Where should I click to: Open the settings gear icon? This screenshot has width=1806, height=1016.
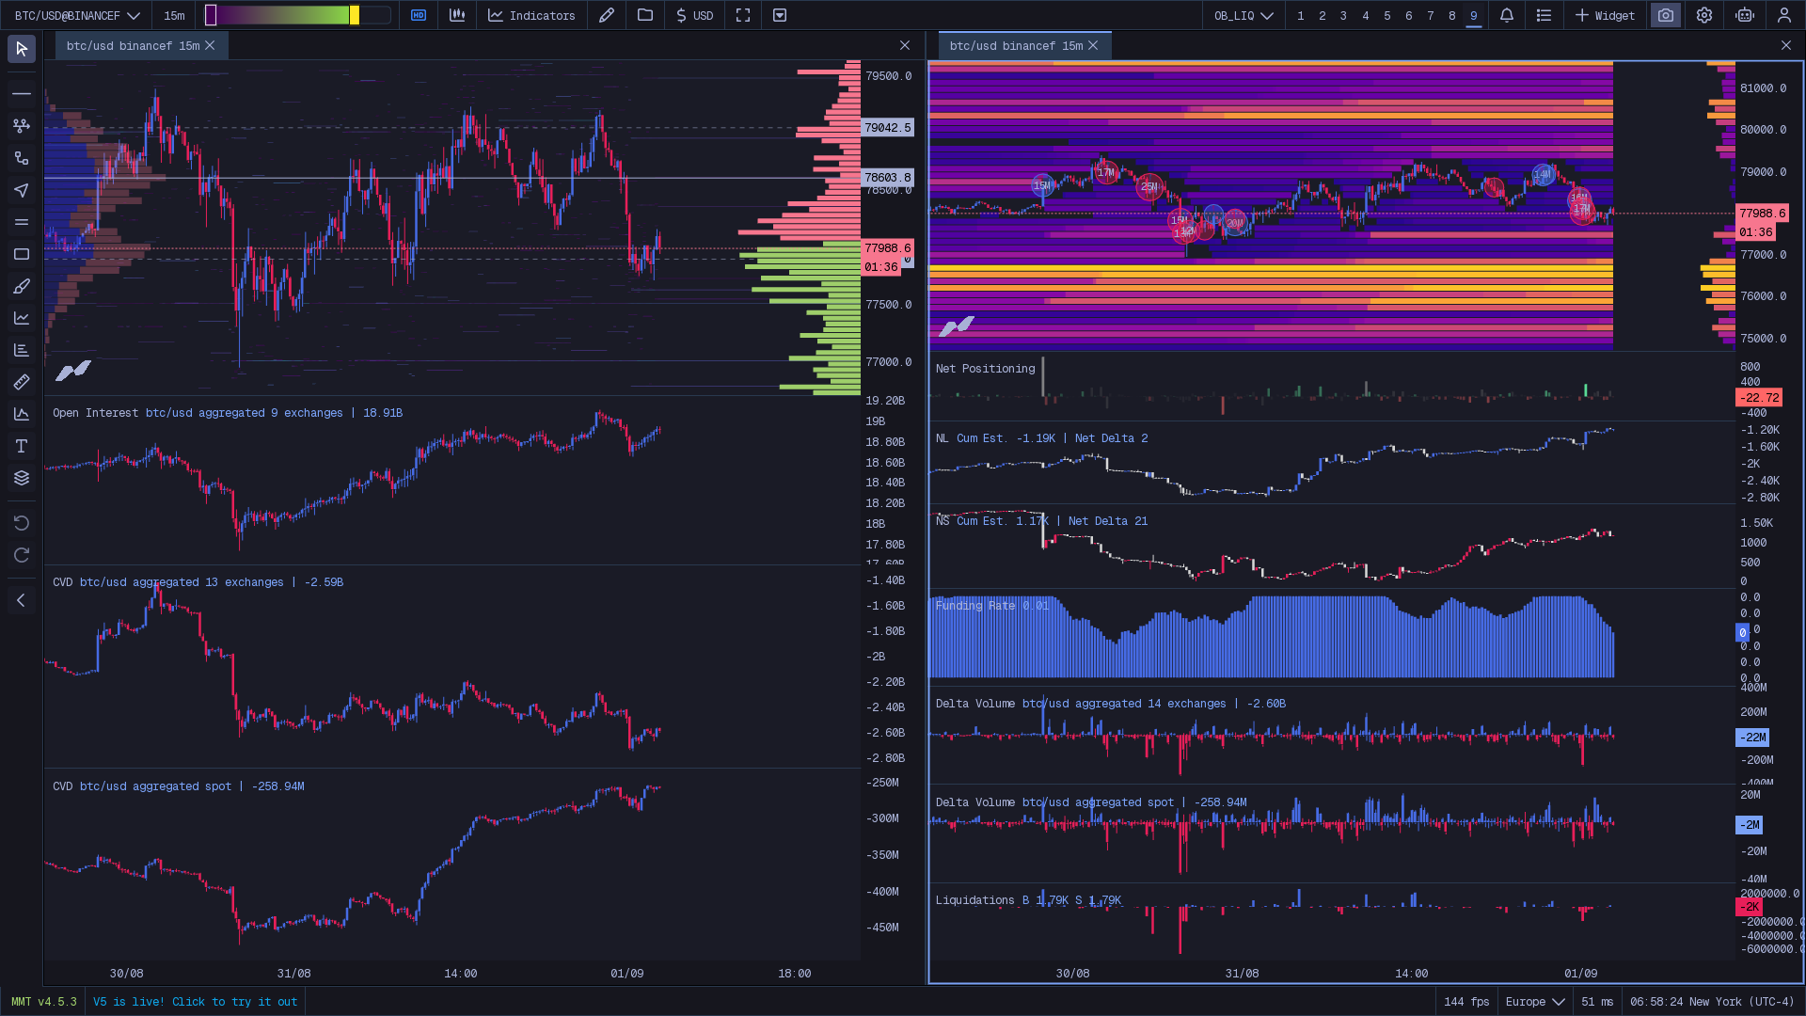[x=1704, y=15]
